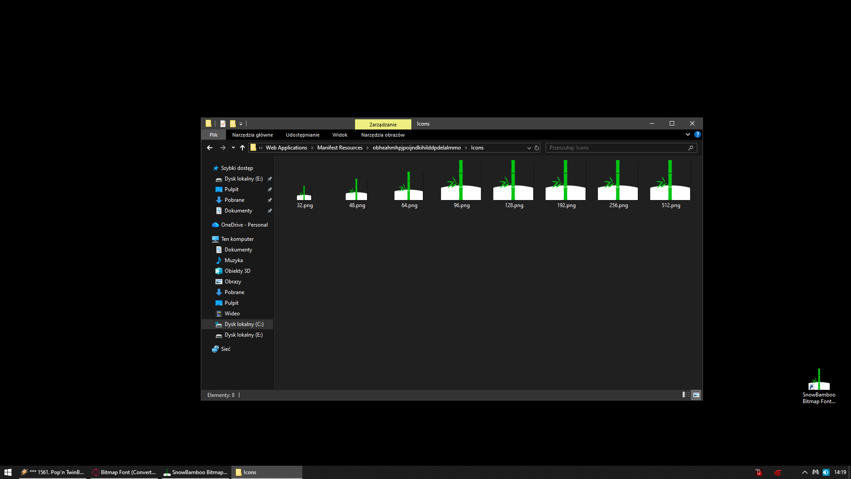The height and width of the screenshot is (479, 851).
Task: Open recent locations dropdown arrow
Action: [x=233, y=148]
